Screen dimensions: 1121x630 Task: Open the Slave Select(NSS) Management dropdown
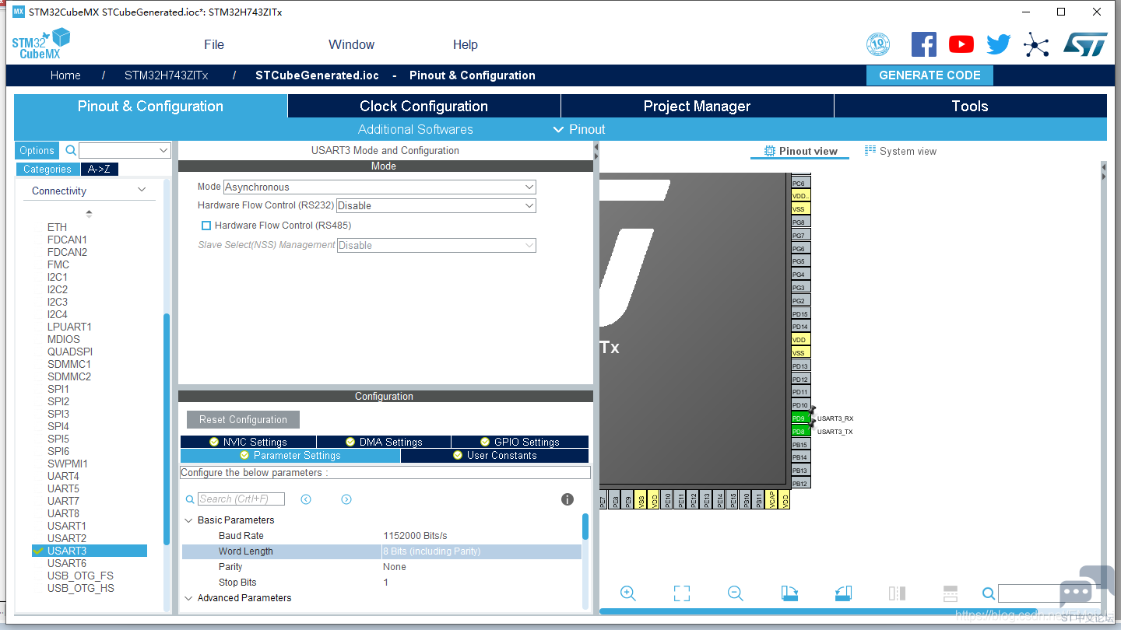(437, 245)
